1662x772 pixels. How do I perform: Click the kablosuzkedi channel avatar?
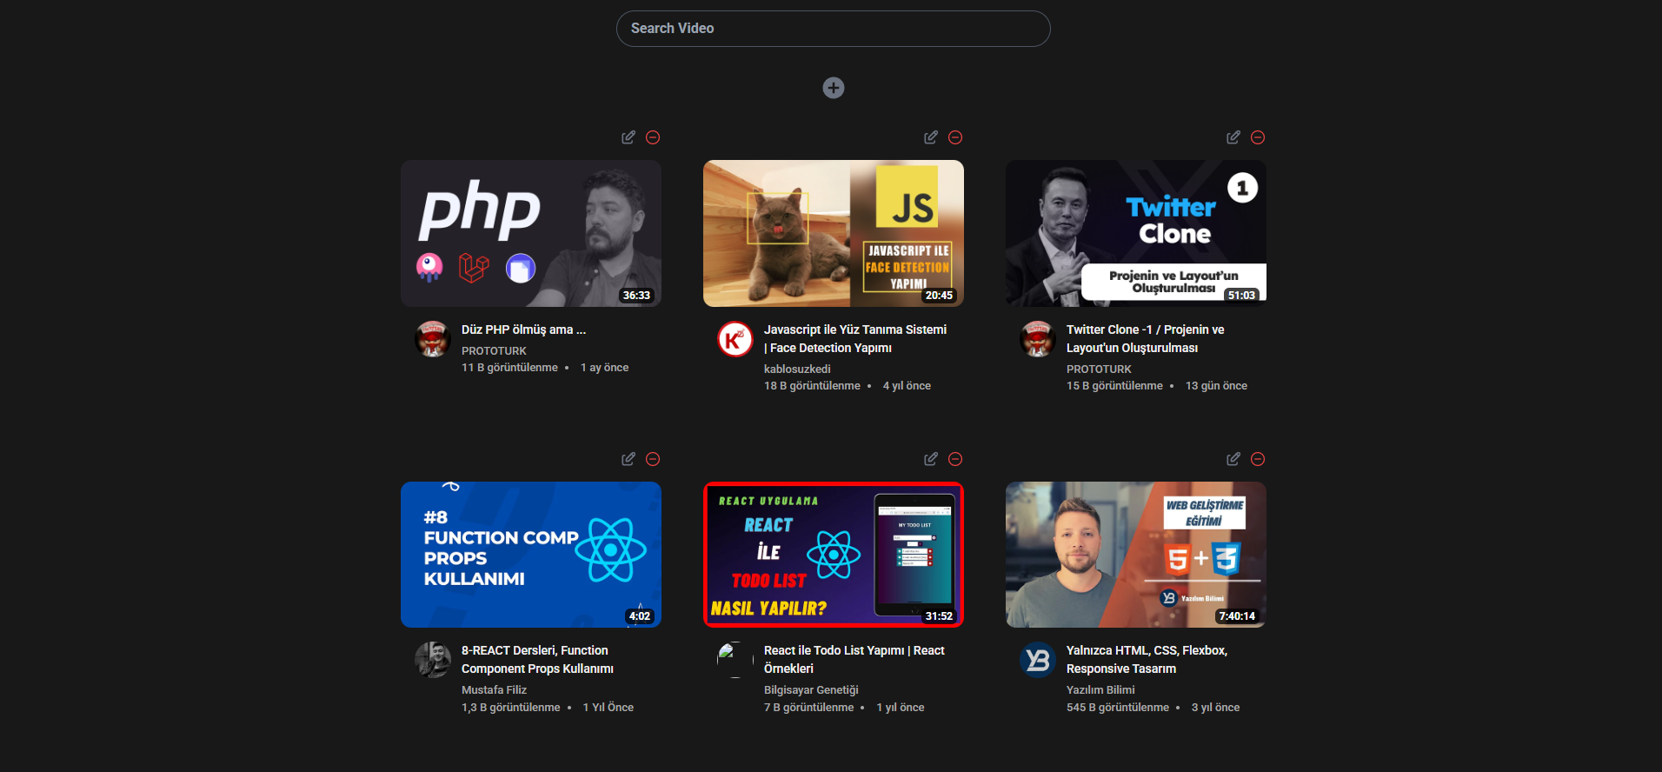[735, 339]
